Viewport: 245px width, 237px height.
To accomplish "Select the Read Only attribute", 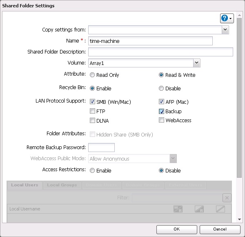I will pos(92,75).
